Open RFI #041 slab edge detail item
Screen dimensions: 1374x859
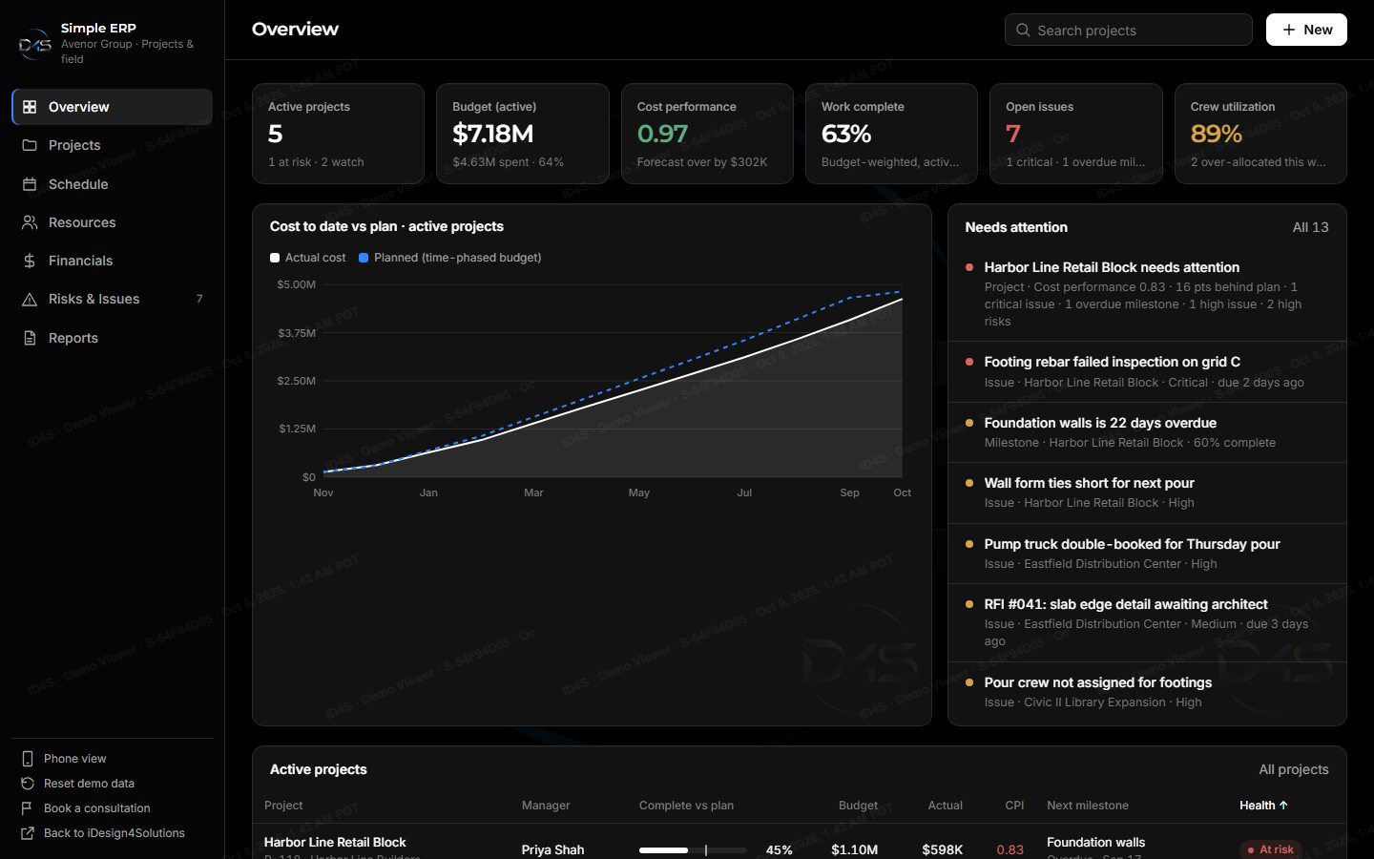(1147, 622)
